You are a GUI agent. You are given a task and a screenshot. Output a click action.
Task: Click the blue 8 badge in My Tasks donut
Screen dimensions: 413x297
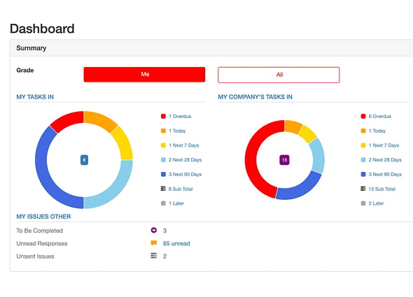pos(84,160)
